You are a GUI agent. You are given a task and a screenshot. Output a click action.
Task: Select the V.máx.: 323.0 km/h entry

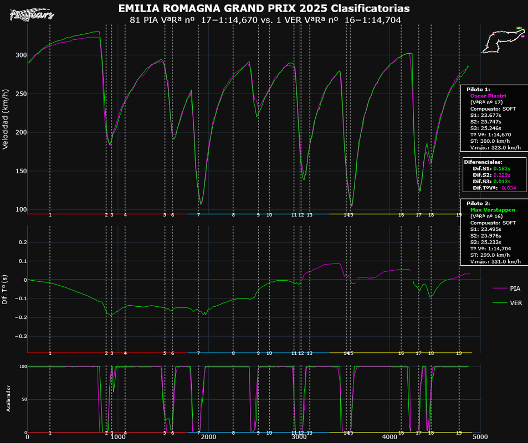click(x=495, y=147)
